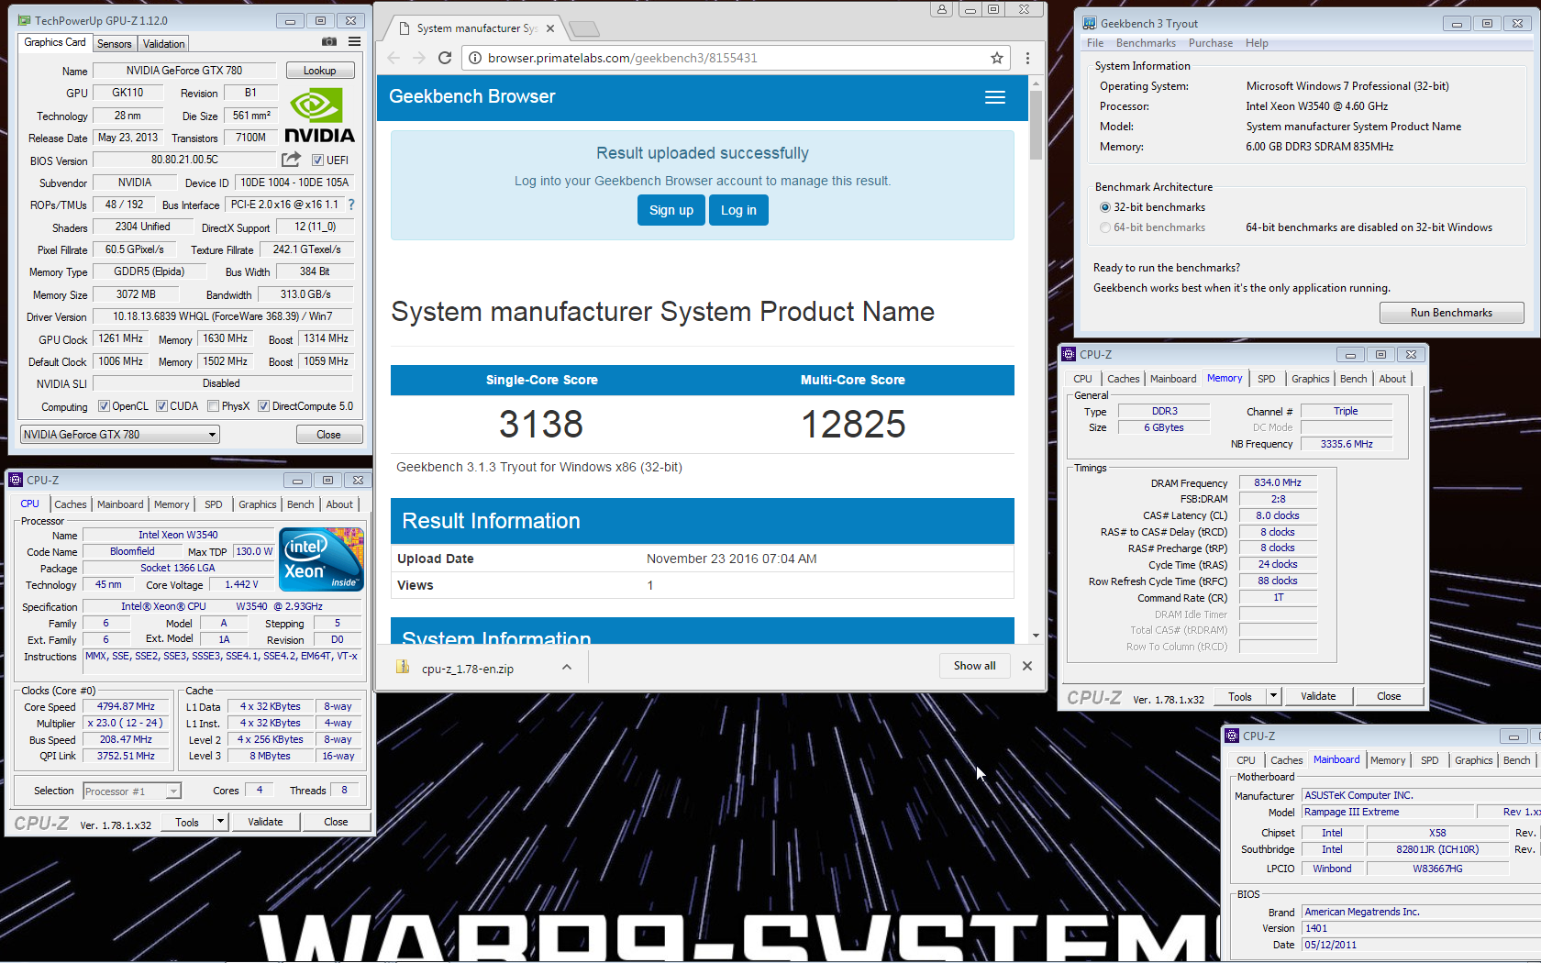Click the GPU-Z title bar app icon
This screenshot has width=1541, height=963.
click(24, 20)
